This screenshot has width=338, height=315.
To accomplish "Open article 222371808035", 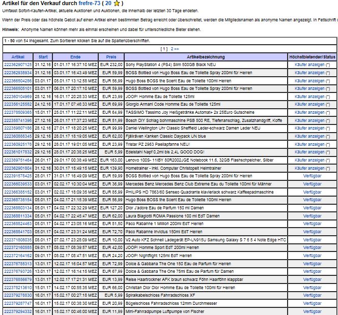I will 18,240.
